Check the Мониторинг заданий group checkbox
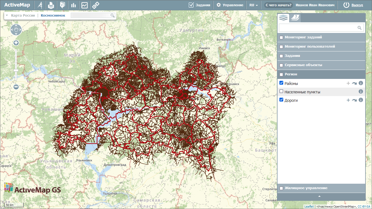Viewport: 372px width, 209px height. 281,38
